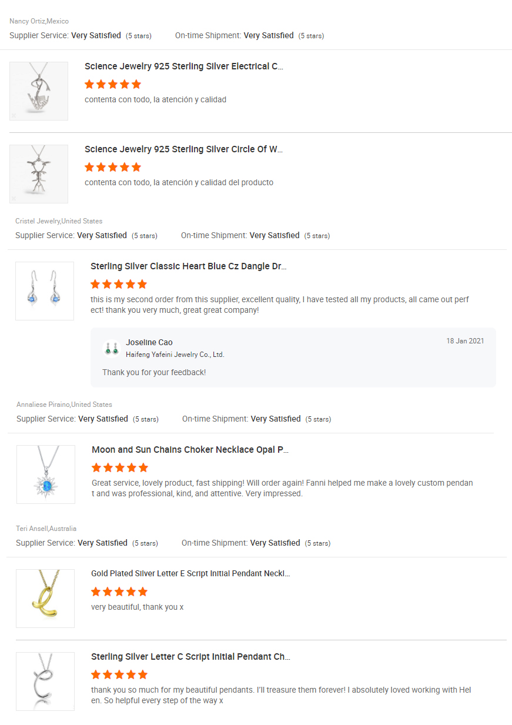Click Joseline Cao's avatar icon
The height and width of the screenshot is (725, 512).
tap(111, 348)
